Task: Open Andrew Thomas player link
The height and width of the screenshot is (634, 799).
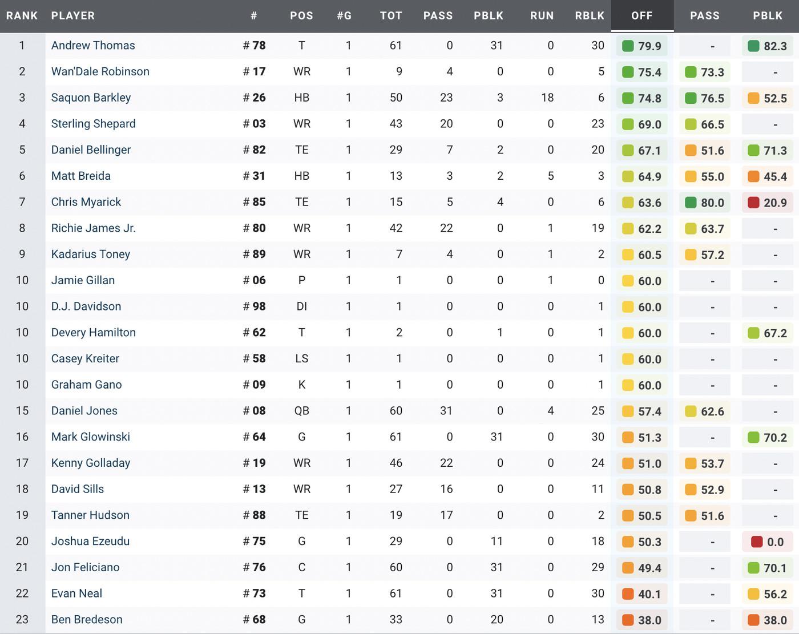Action: [x=93, y=45]
